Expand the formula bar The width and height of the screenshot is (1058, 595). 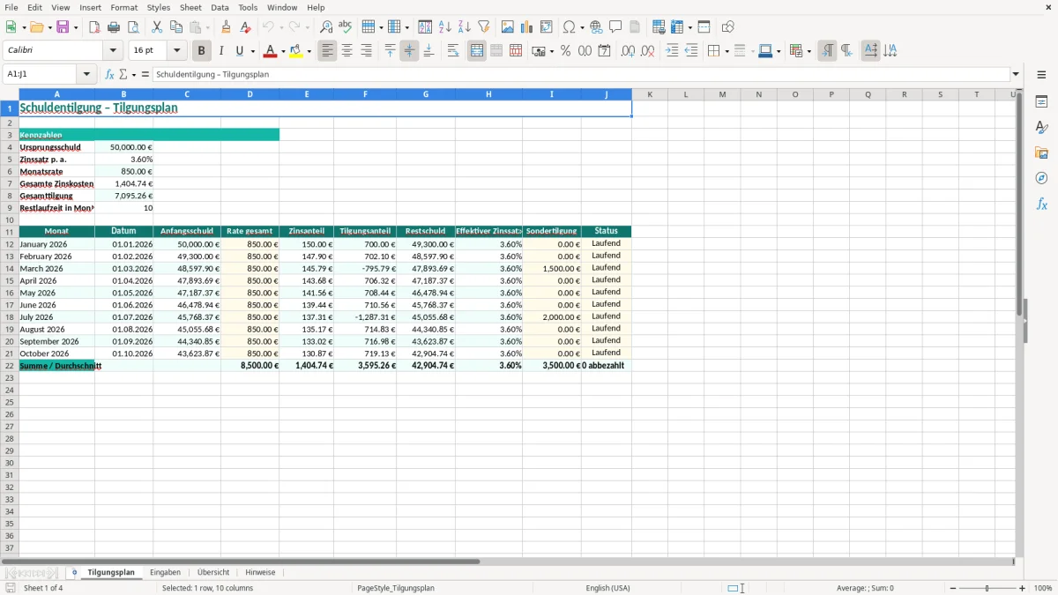coord(1016,75)
